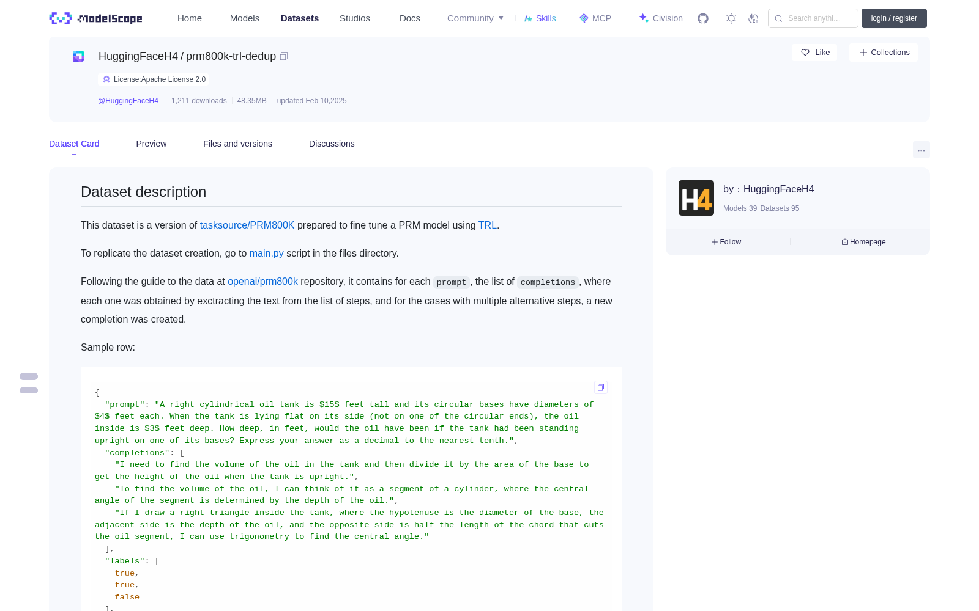Open the tasksource/PRM800K link
Image resolution: width=979 pixels, height=611 pixels.
coord(247,225)
